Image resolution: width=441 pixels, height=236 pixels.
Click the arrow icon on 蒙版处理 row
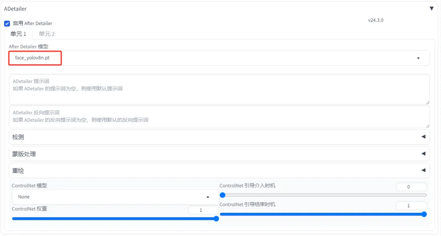(423, 154)
